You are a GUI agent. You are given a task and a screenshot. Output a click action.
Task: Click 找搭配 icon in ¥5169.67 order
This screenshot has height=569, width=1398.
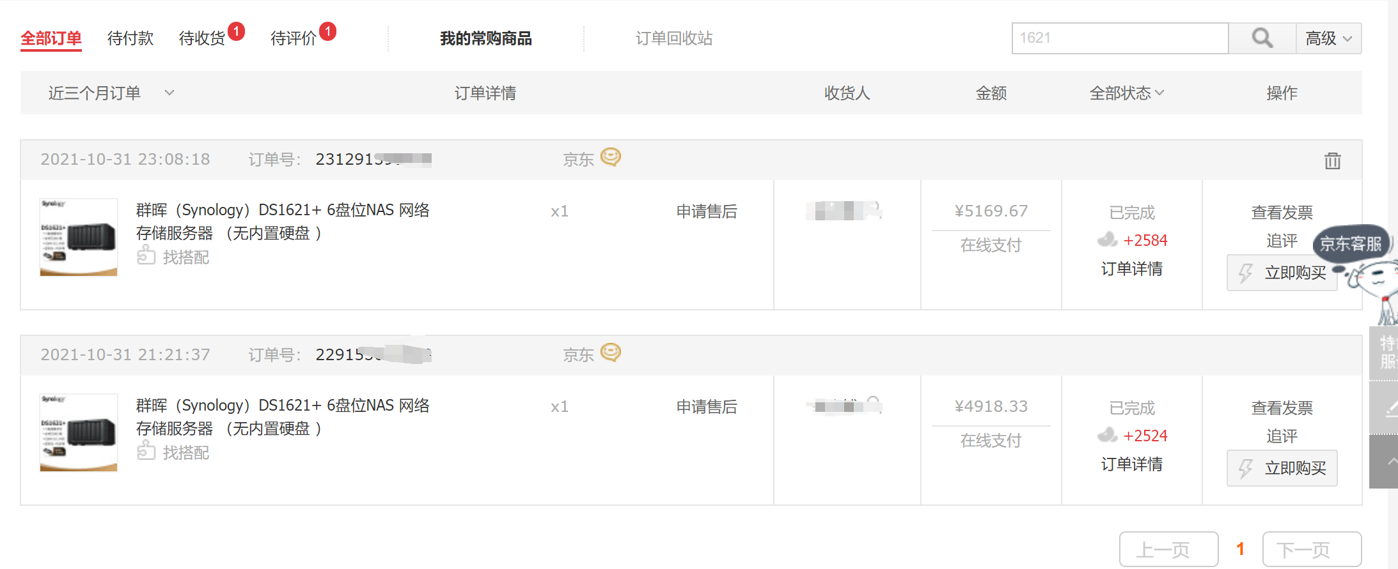146,255
